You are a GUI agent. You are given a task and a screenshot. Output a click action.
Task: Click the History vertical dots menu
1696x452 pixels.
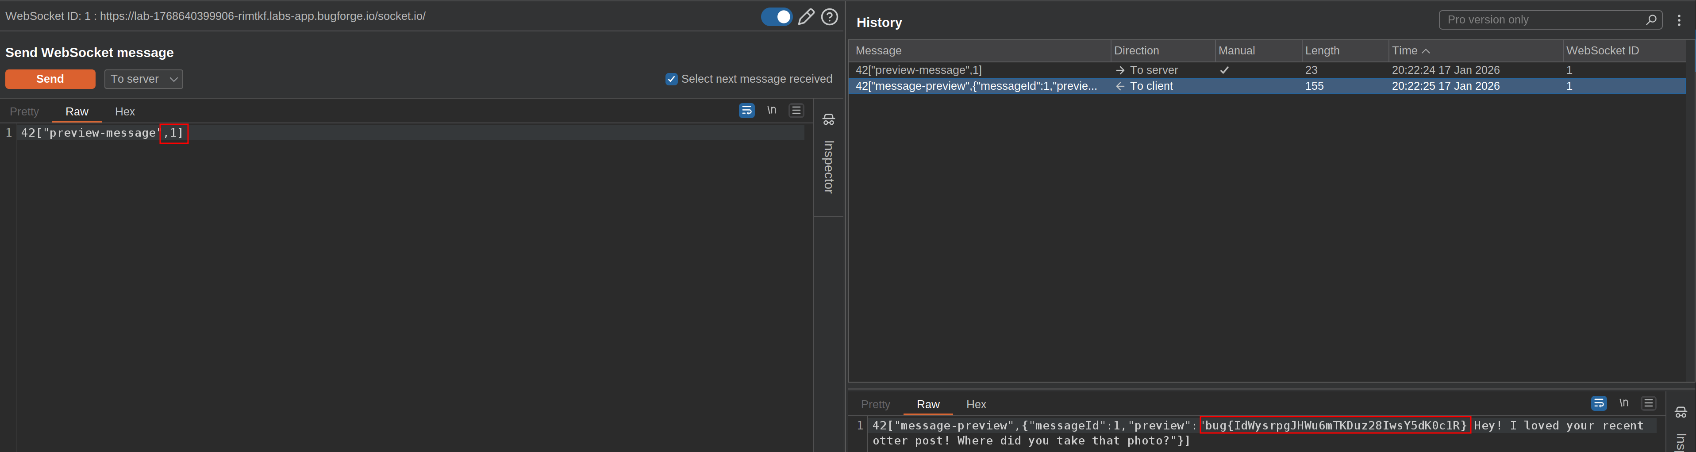click(1679, 20)
